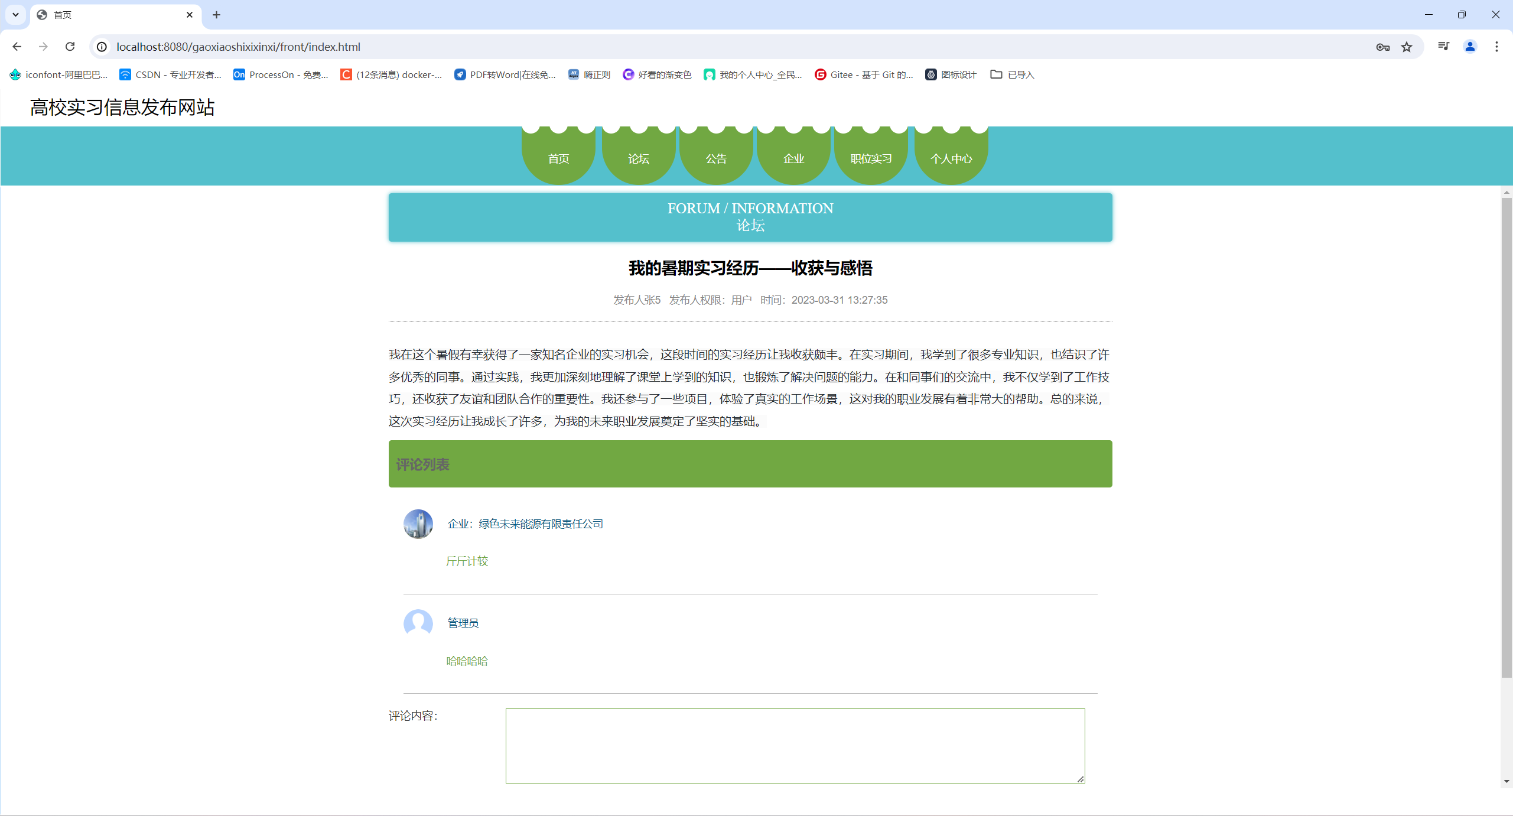Image resolution: width=1513 pixels, height=816 pixels.
Task: Select the 个人中心 menu item
Action: 951,158
